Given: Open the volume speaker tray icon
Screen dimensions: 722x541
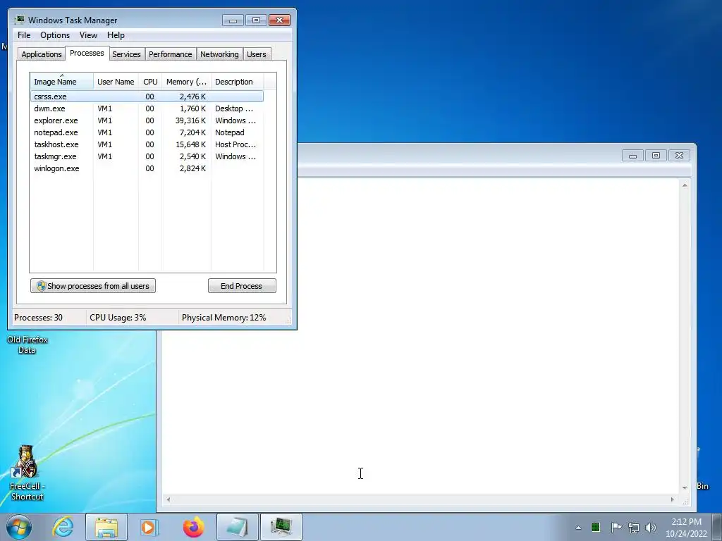Looking at the screenshot, I should click(651, 528).
